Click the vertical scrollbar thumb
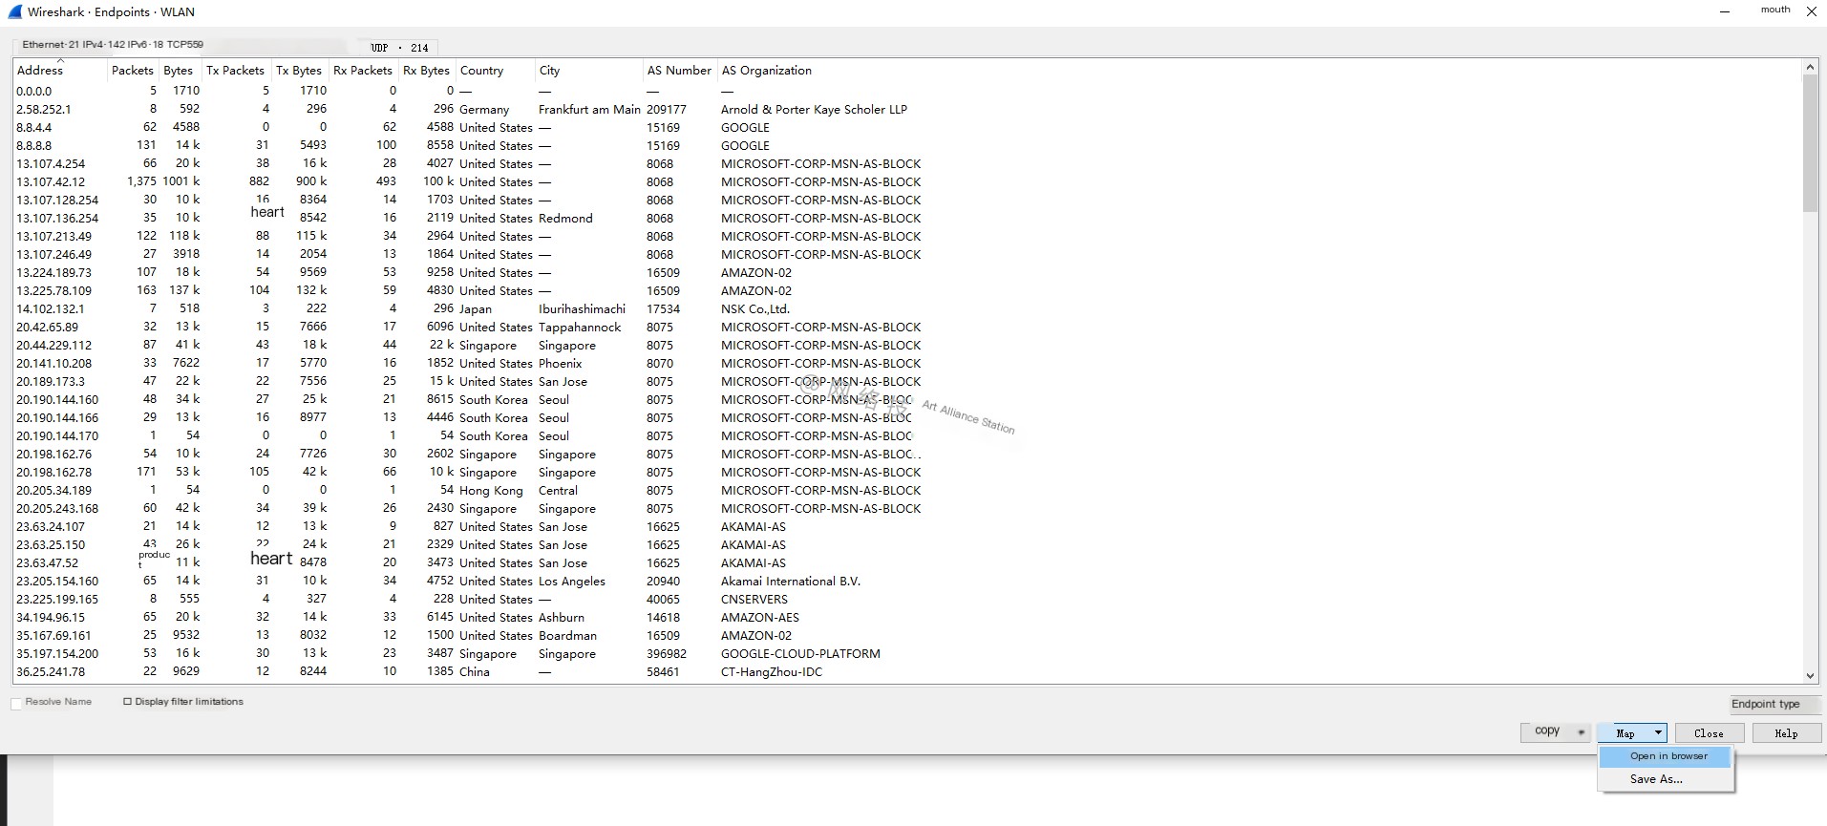 tap(1810, 143)
